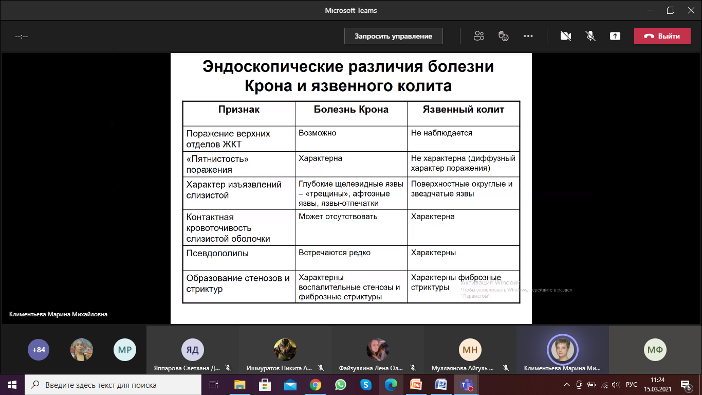
Task: Toggle the camera on
Action: [x=566, y=36]
